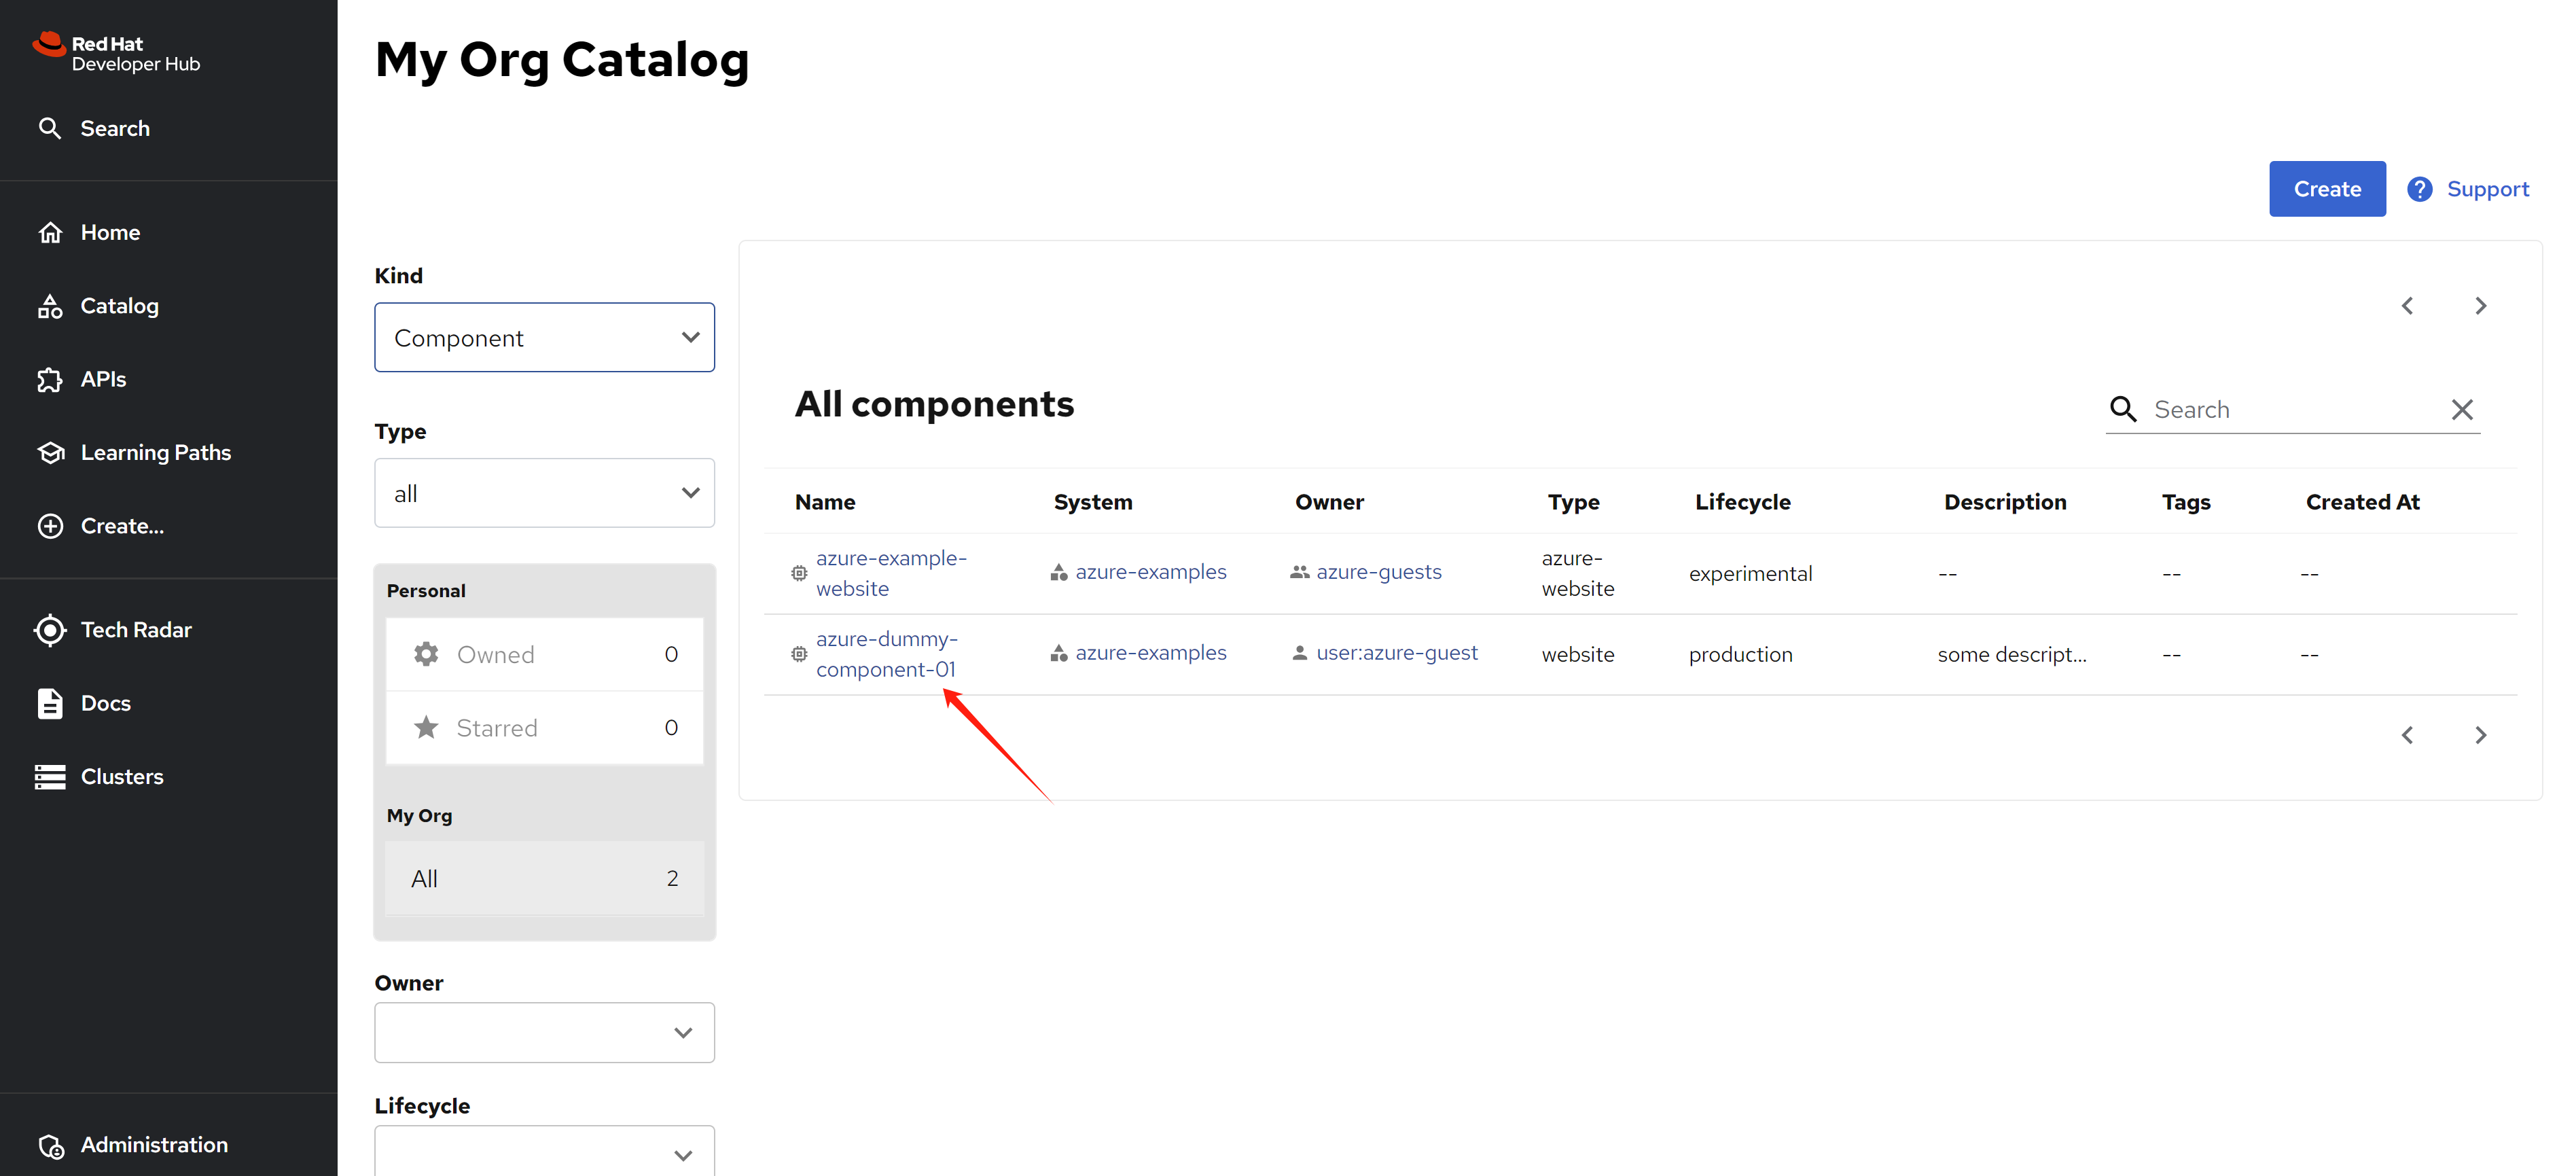Screen dimensions: 2576x1176
Task: Open Tech Radar from sidebar
Action: (136, 630)
